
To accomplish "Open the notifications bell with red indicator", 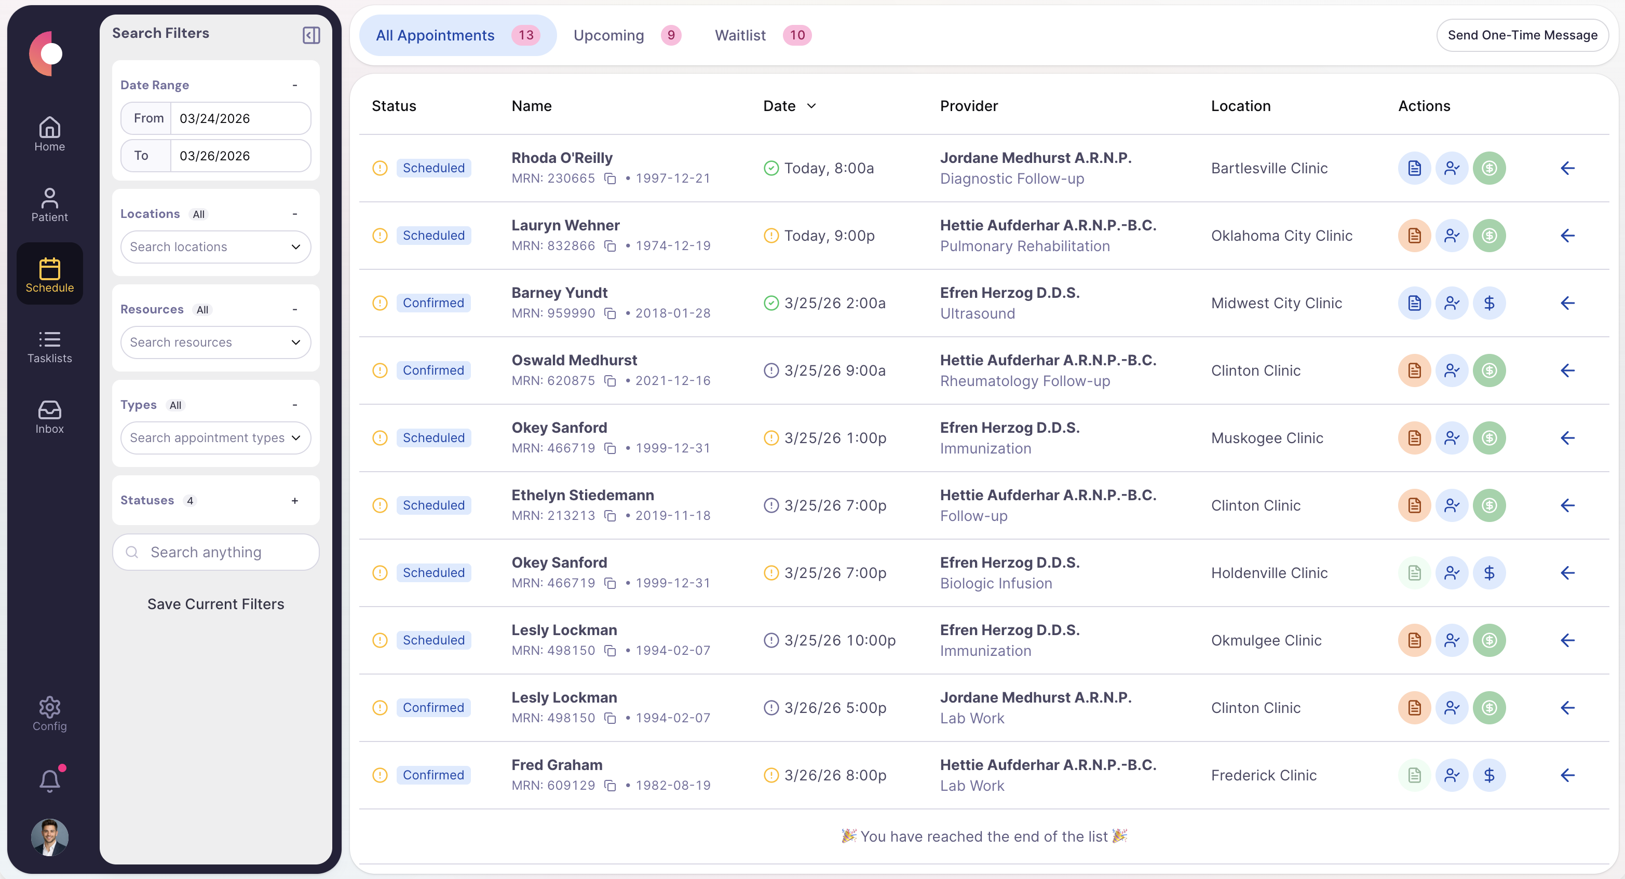I will (x=49, y=779).
